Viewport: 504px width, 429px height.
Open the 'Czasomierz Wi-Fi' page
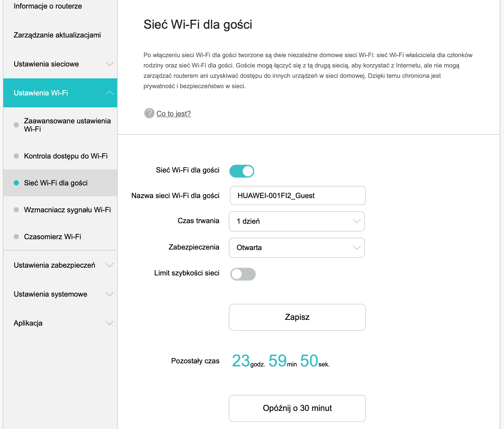(x=52, y=237)
